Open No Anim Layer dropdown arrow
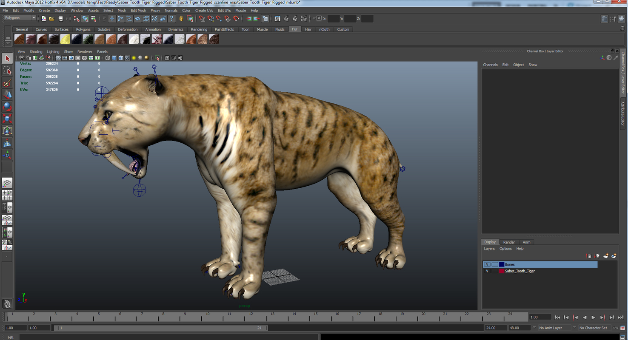This screenshot has width=628, height=340. click(x=535, y=328)
